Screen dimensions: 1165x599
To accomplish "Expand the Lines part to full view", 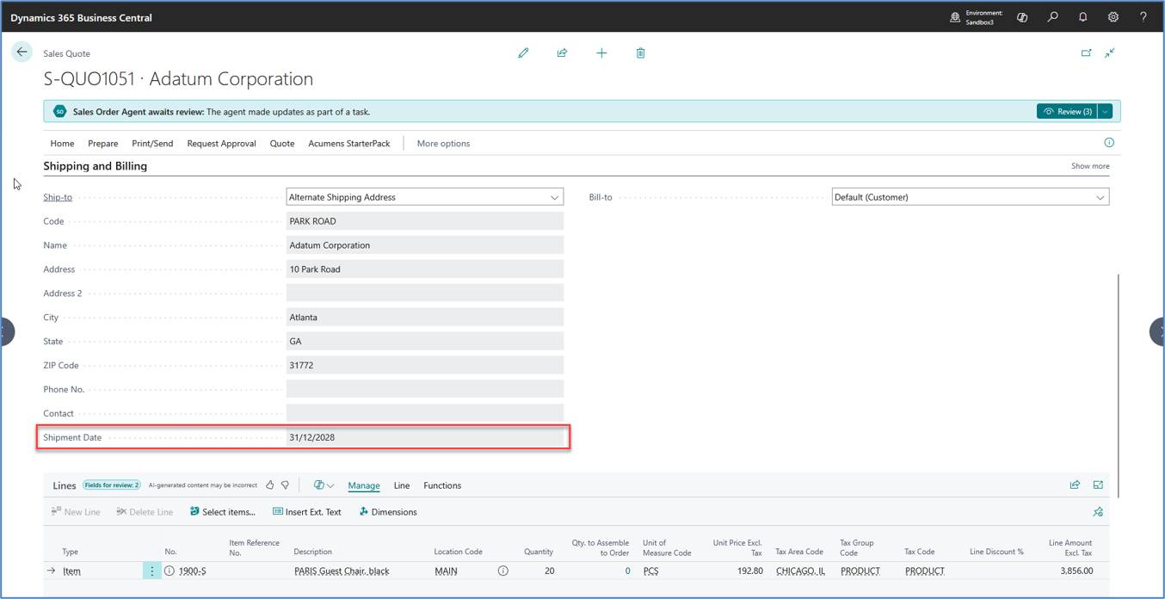I will click(x=1098, y=485).
